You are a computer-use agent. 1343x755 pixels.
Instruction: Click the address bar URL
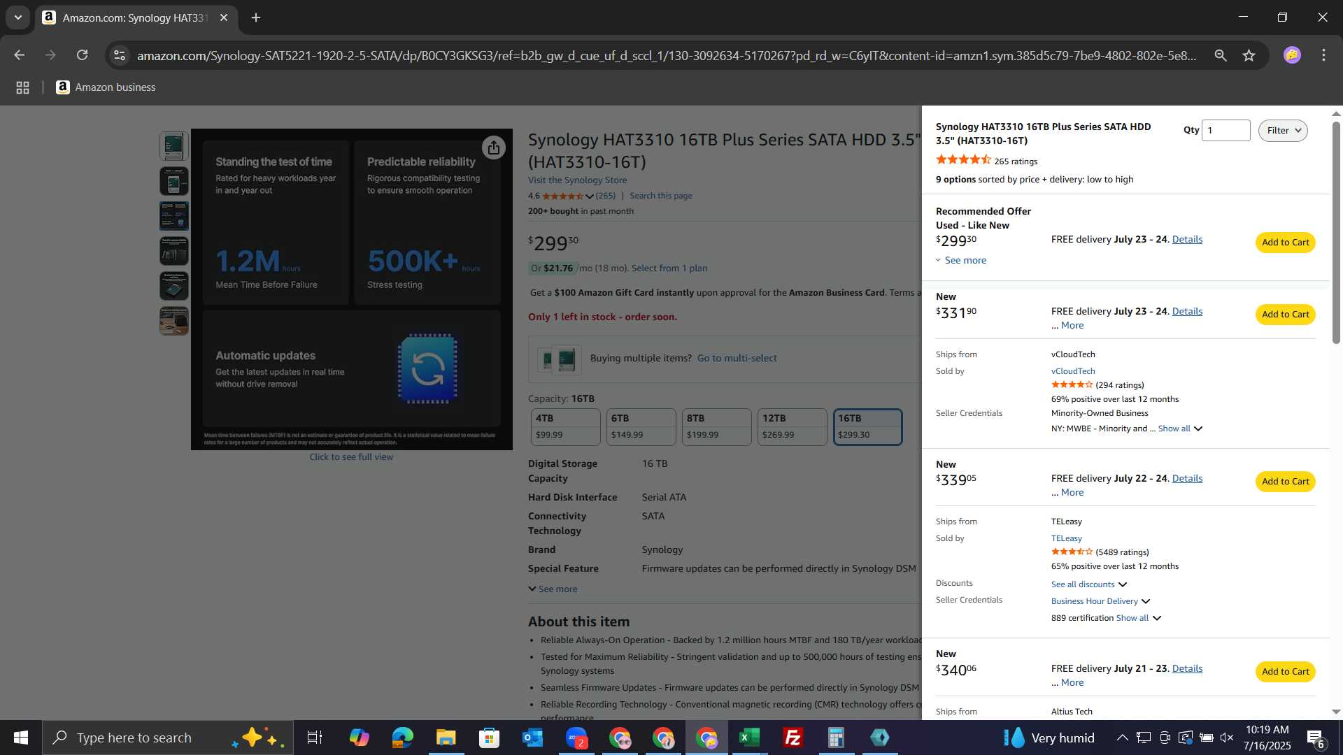(x=667, y=55)
